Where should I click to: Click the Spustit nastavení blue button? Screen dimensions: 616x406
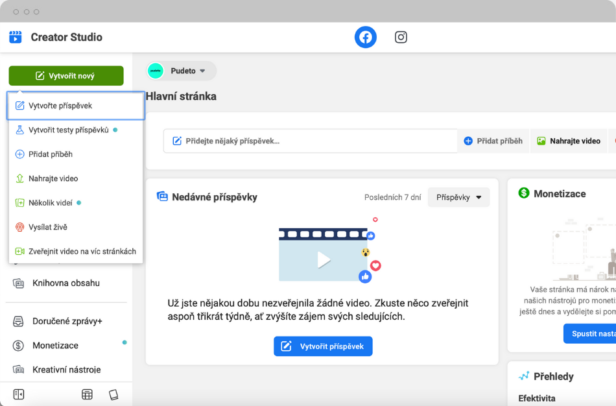tap(589, 333)
